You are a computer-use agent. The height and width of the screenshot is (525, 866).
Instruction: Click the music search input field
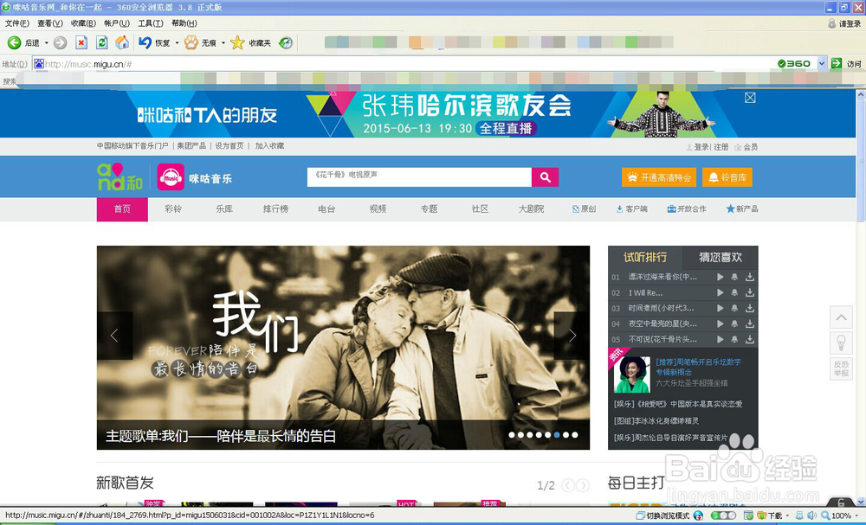(419, 177)
